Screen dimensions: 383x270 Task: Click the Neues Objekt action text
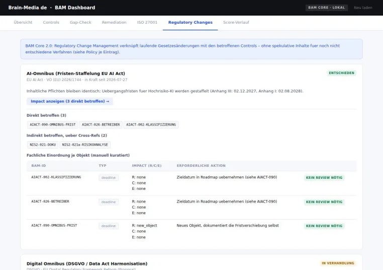[x=228, y=226]
